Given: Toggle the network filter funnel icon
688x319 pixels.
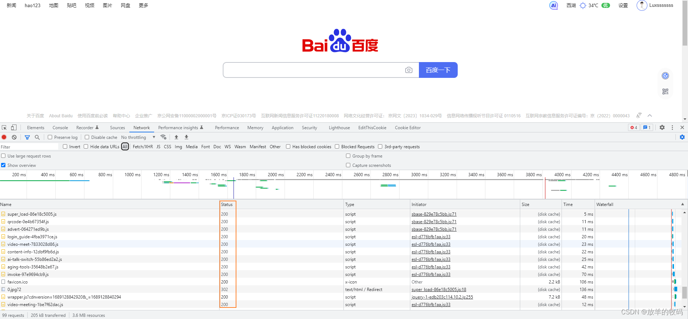Looking at the screenshot, I should (x=27, y=137).
